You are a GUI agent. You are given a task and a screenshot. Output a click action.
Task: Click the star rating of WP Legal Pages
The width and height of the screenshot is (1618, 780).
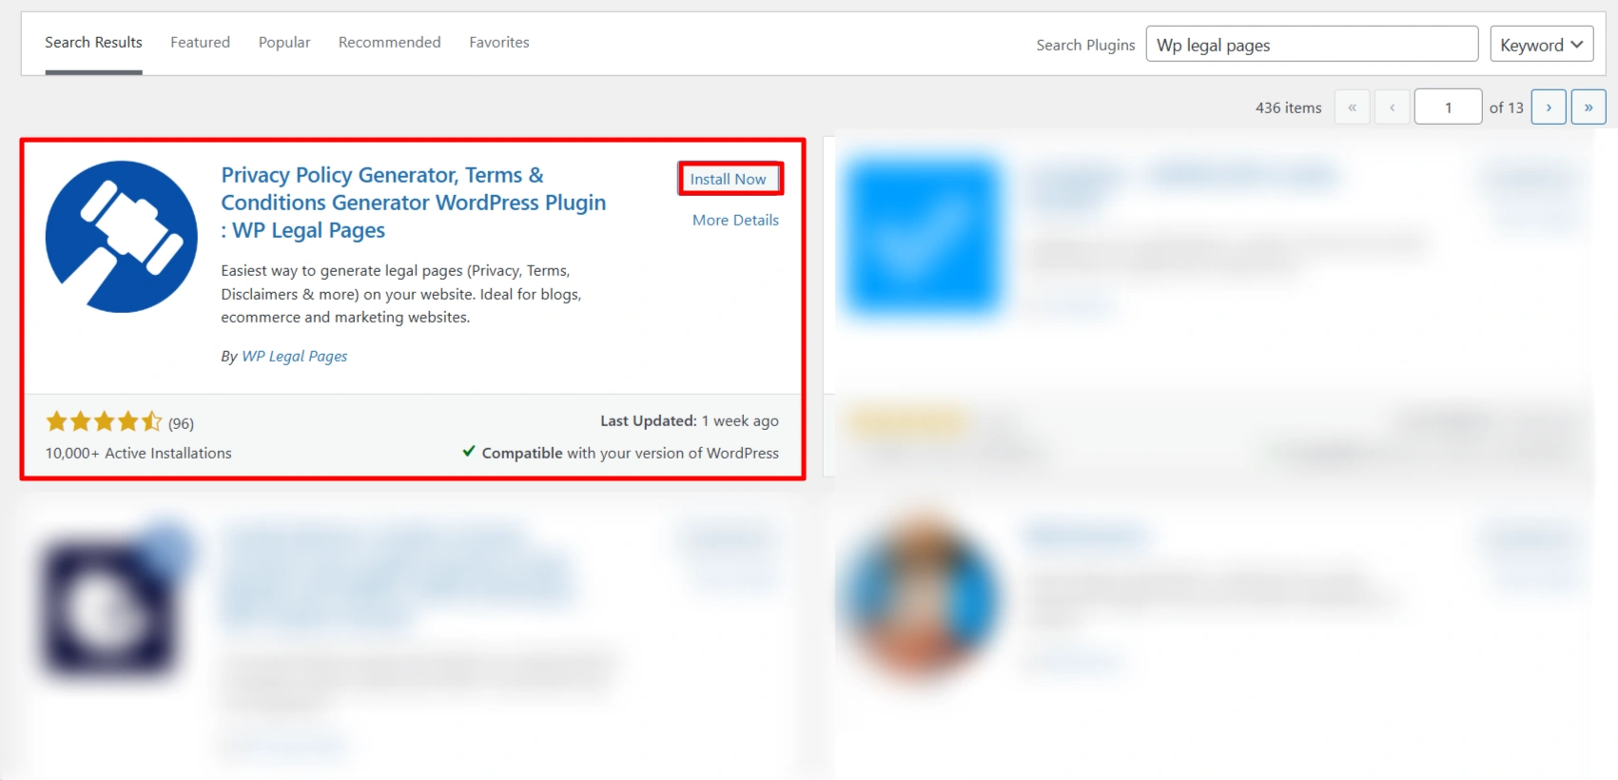click(104, 421)
